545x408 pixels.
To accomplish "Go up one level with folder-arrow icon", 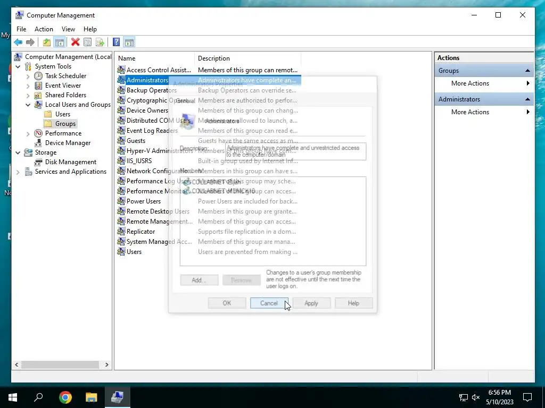I will pos(47,42).
